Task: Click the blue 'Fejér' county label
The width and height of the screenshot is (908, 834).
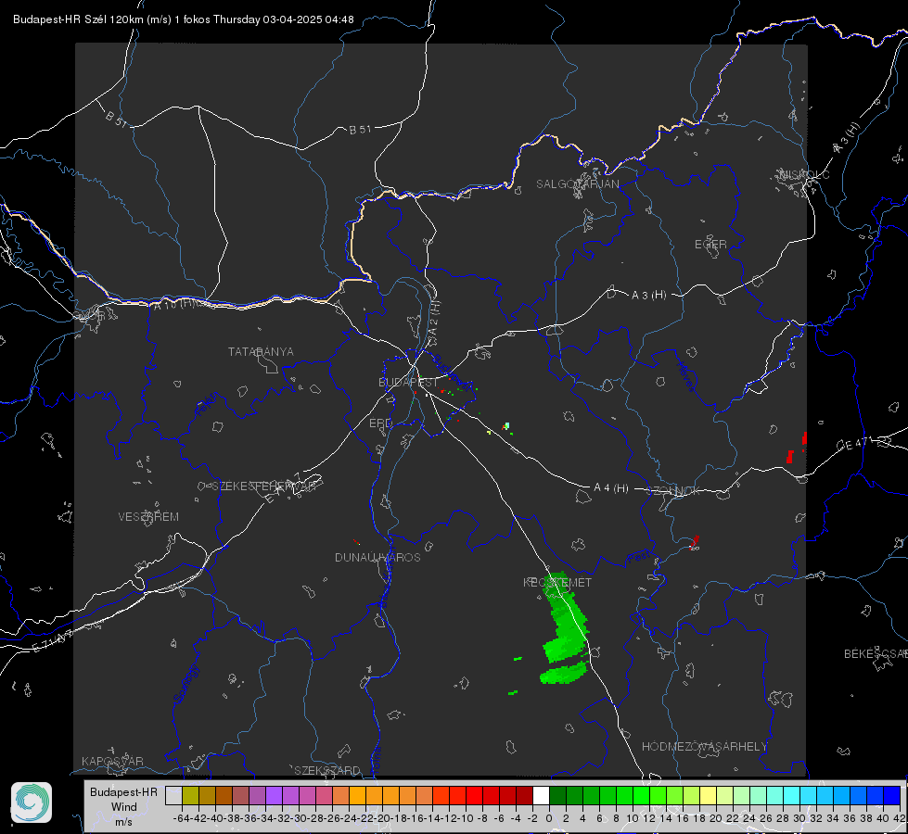Action: point(208,405)
